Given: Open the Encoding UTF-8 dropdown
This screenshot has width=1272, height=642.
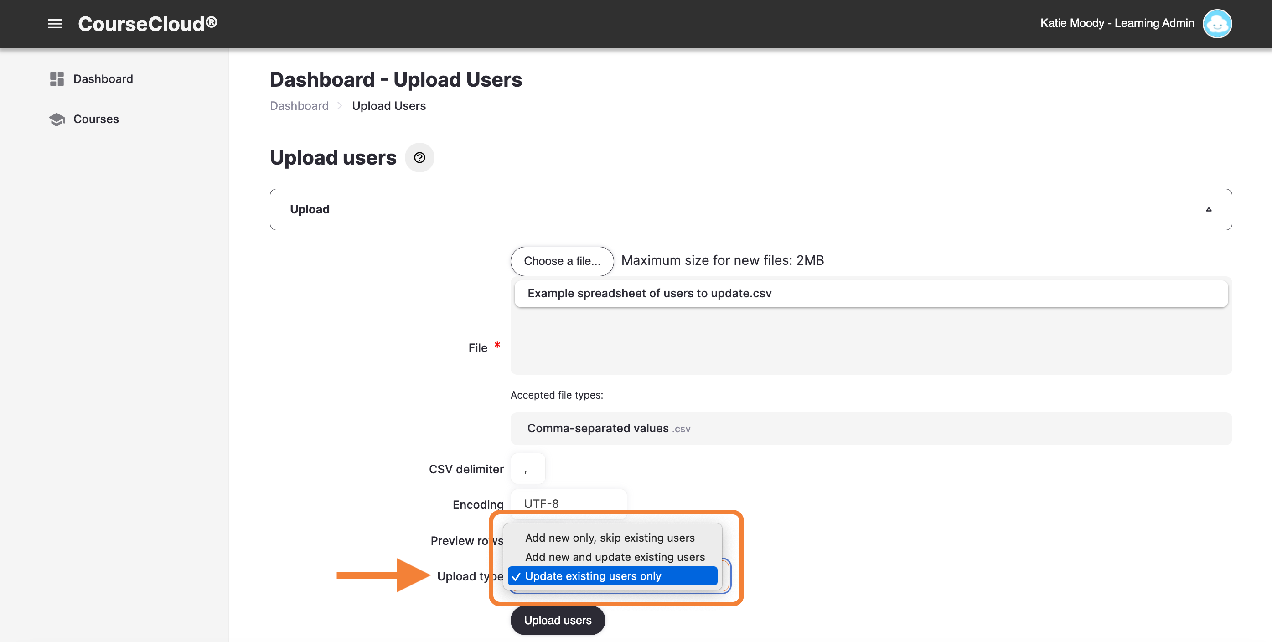Looking at the screenshot, I should 569,503.
